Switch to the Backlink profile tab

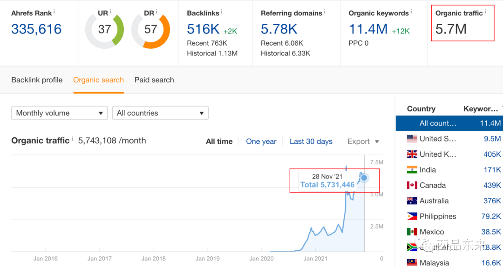click(37, 80)
